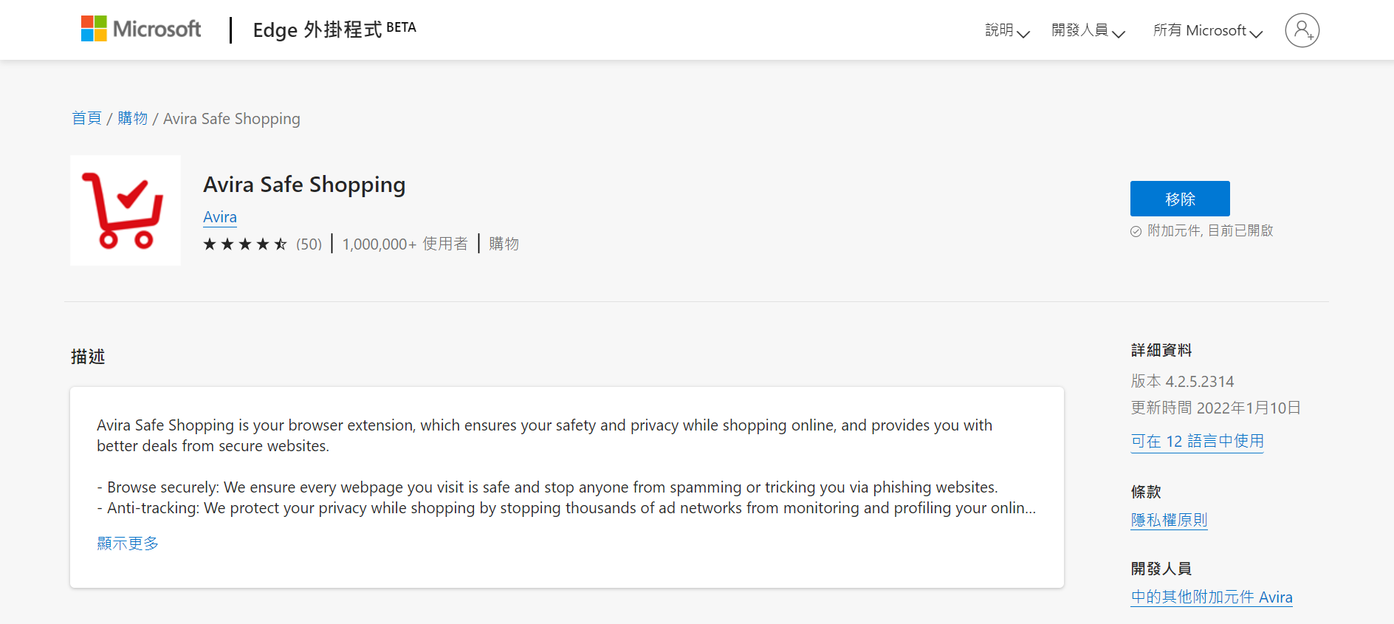This screenshot has width=1394, height=624.
Task: Expand the 說明 dropdown menu
Action: coord(1007,30)
